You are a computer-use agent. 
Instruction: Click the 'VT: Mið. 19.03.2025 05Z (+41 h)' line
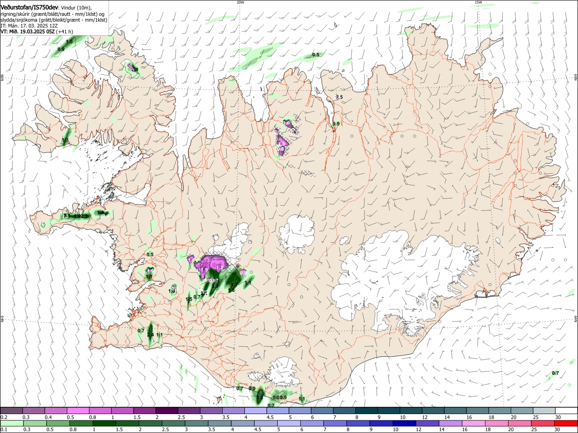37,32
